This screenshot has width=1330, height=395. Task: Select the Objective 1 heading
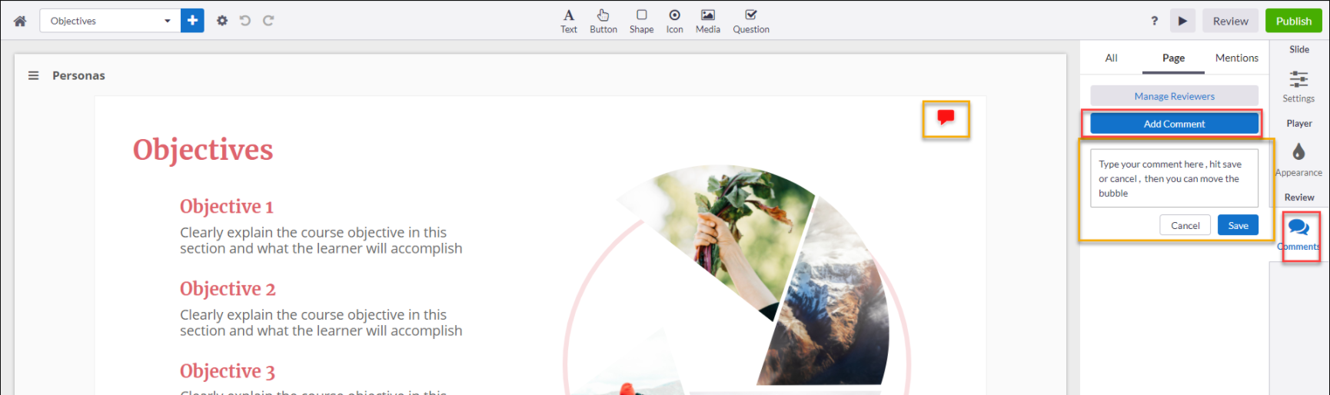(227, 207)
